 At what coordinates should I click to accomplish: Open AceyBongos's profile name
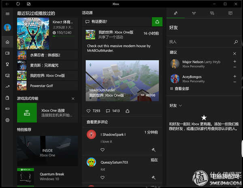[x=192, y=77]
